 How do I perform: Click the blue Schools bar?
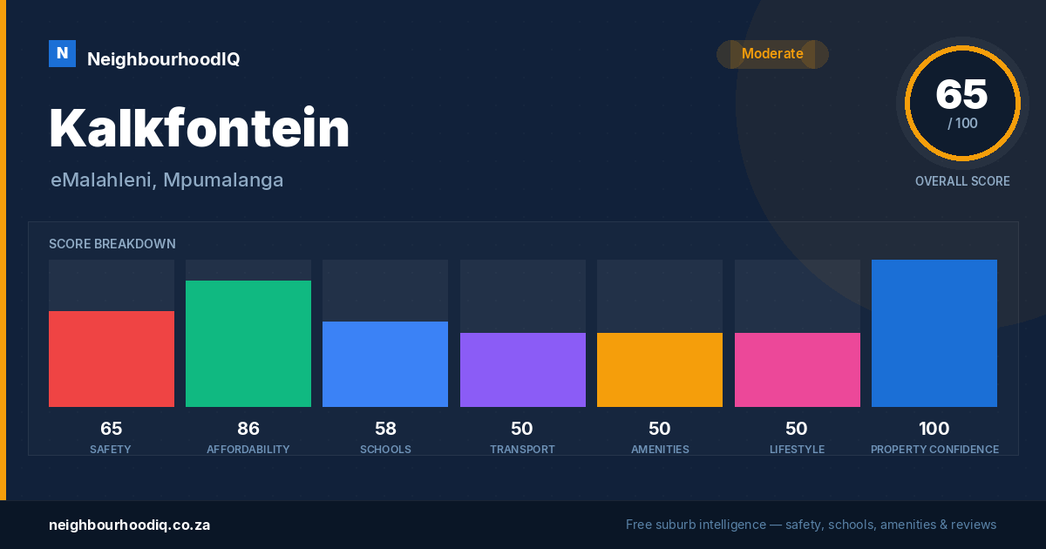point(385,364)
